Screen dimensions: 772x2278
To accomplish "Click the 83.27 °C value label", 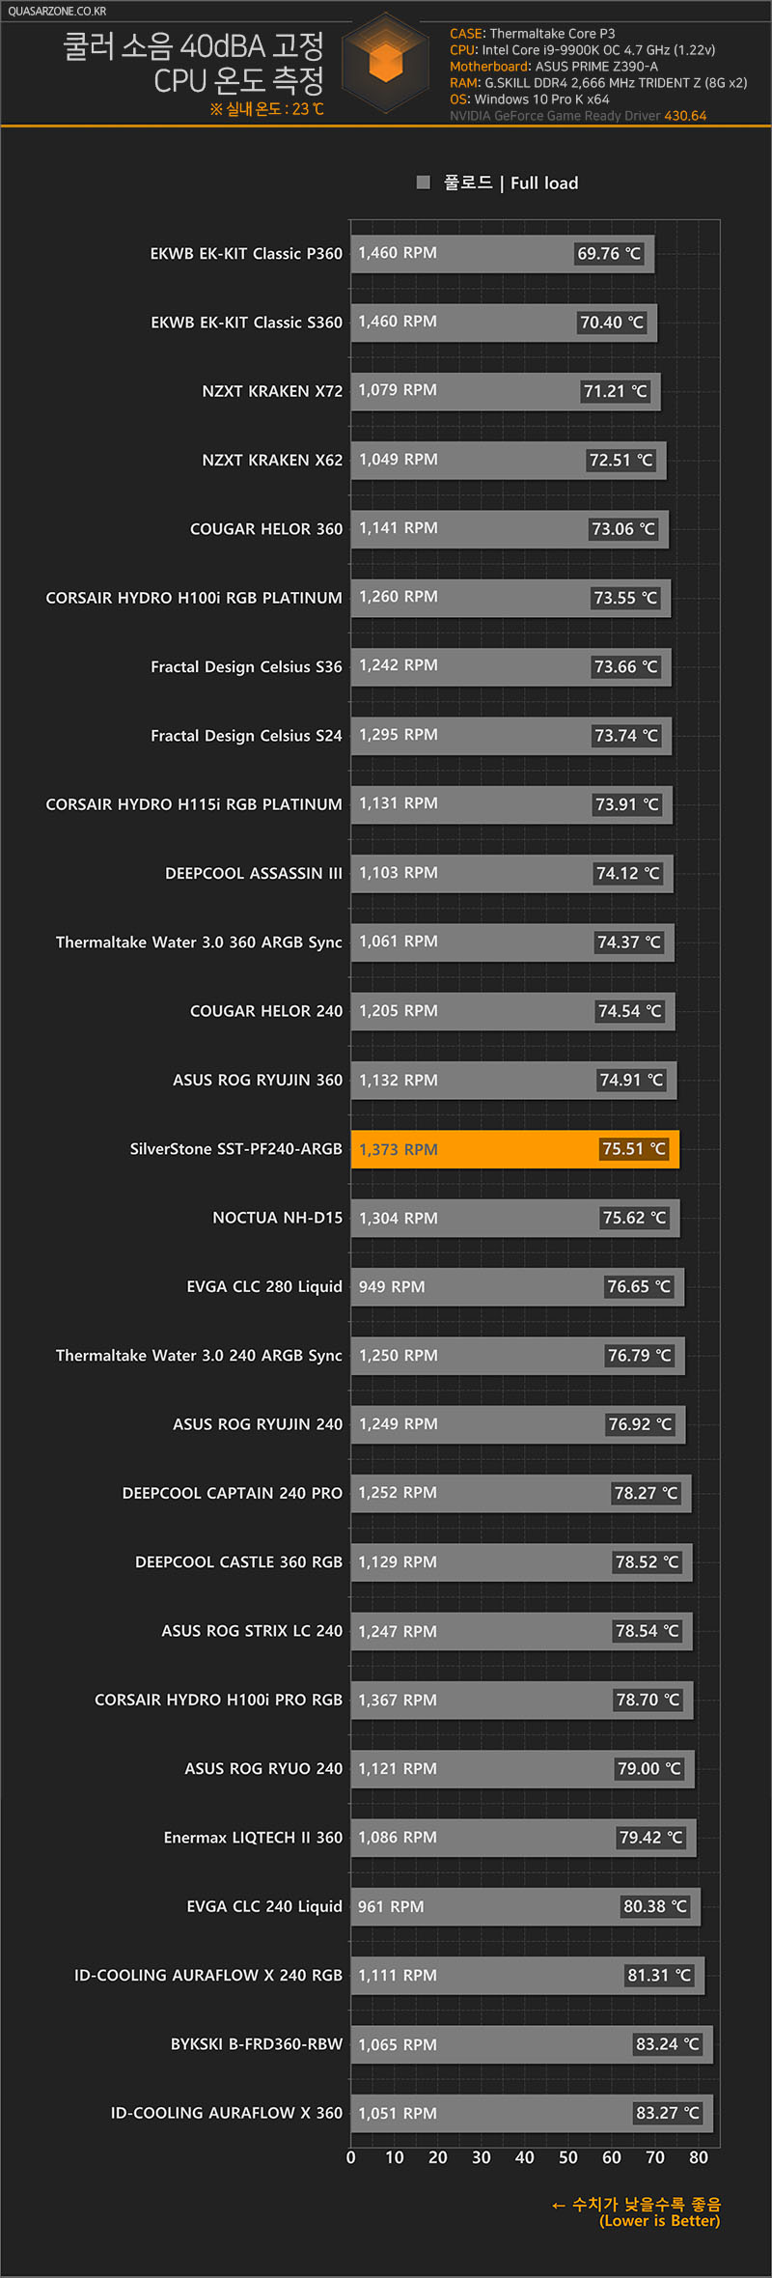I will point(667,2113).
